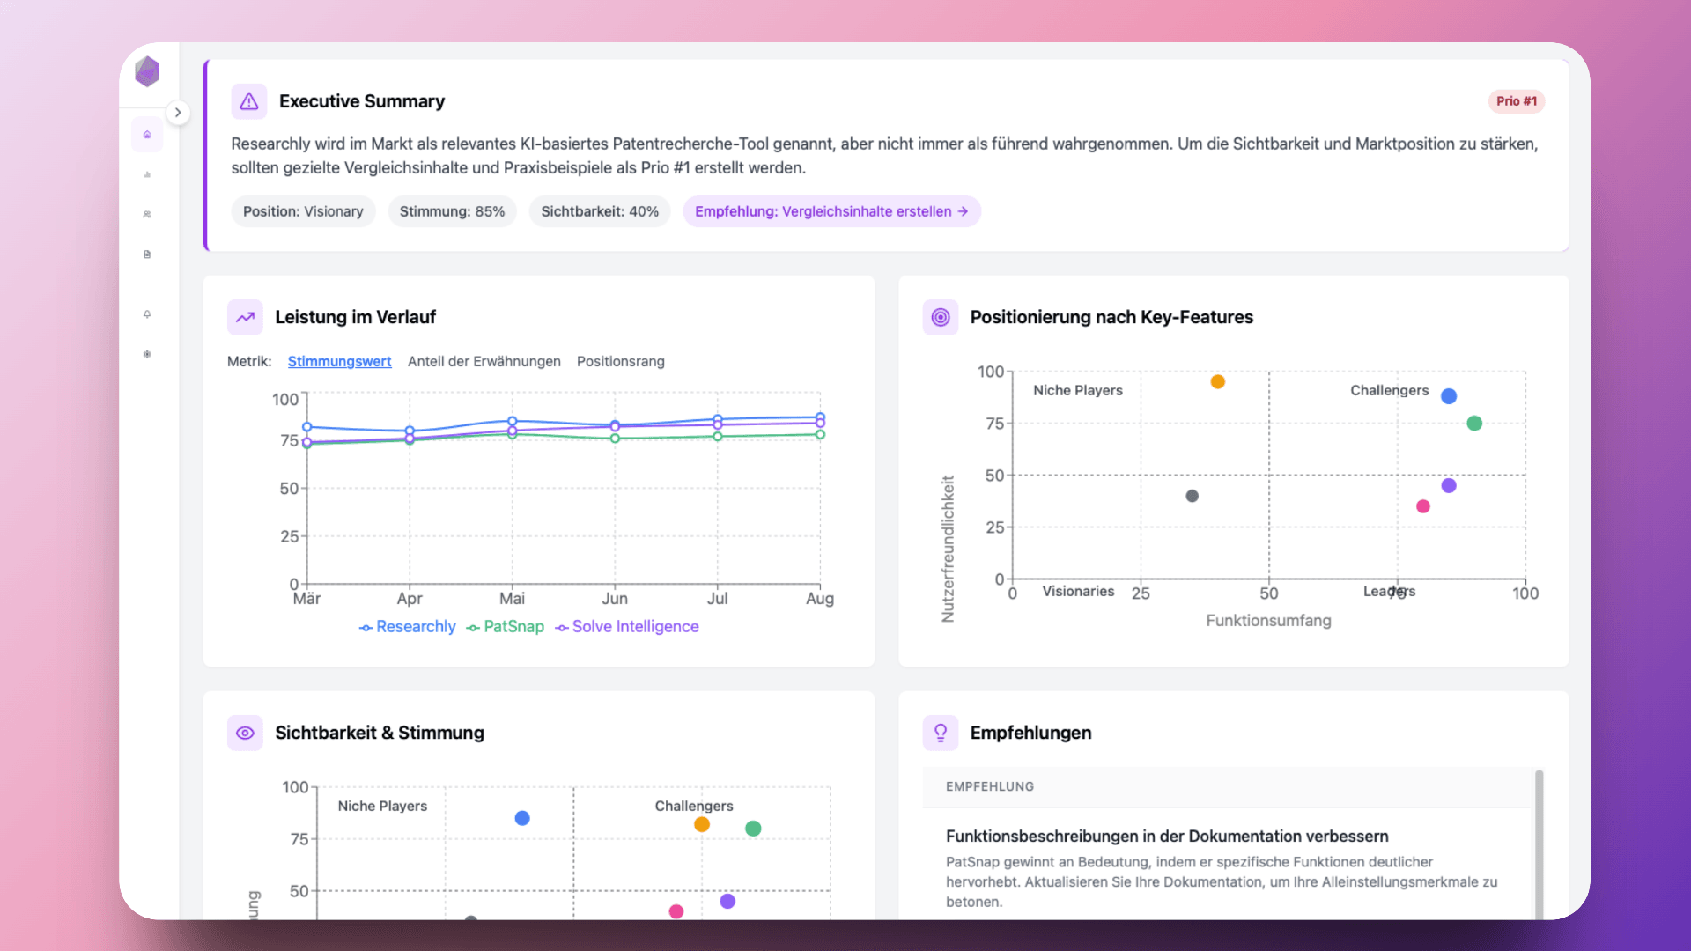The height and width of the screenshot is (951, 1691).
Task: Toggle Solve Intelligence series in the legend
Action: click(x=626, y=627)
